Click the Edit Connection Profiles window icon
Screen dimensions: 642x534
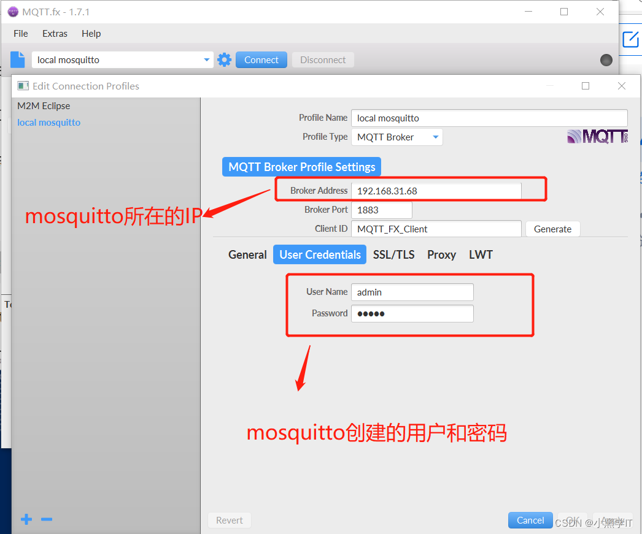point(23,86)
